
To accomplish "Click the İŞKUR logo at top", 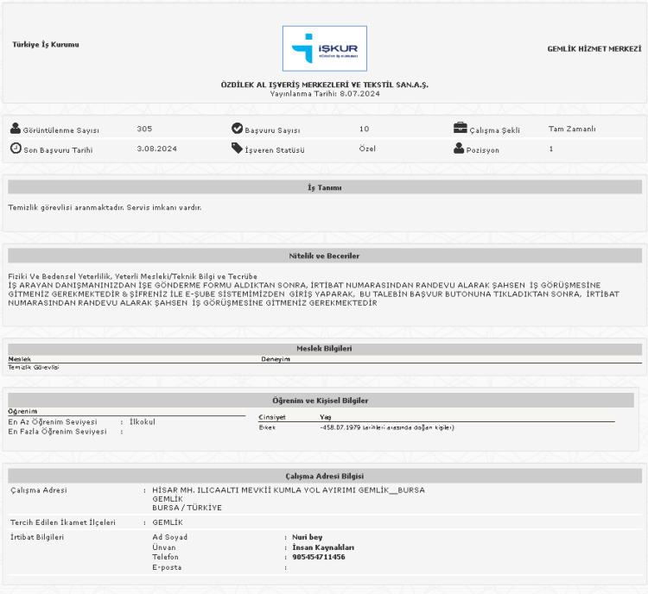I will pyautogui.click(x=324, y=48).
